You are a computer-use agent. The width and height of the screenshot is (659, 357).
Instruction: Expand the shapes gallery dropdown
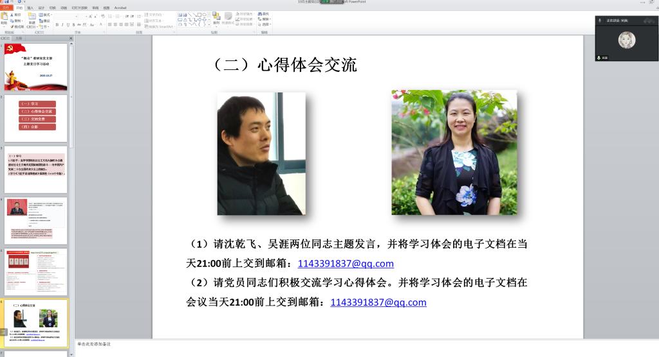(209, 25)
